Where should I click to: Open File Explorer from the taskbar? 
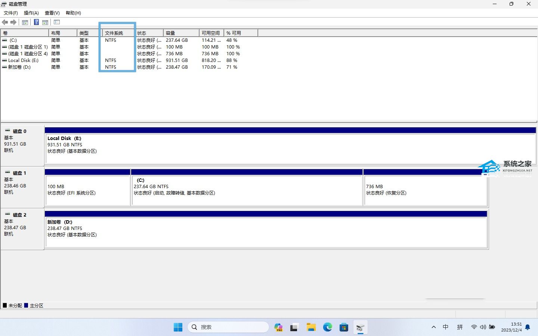(x=311, y=327)
